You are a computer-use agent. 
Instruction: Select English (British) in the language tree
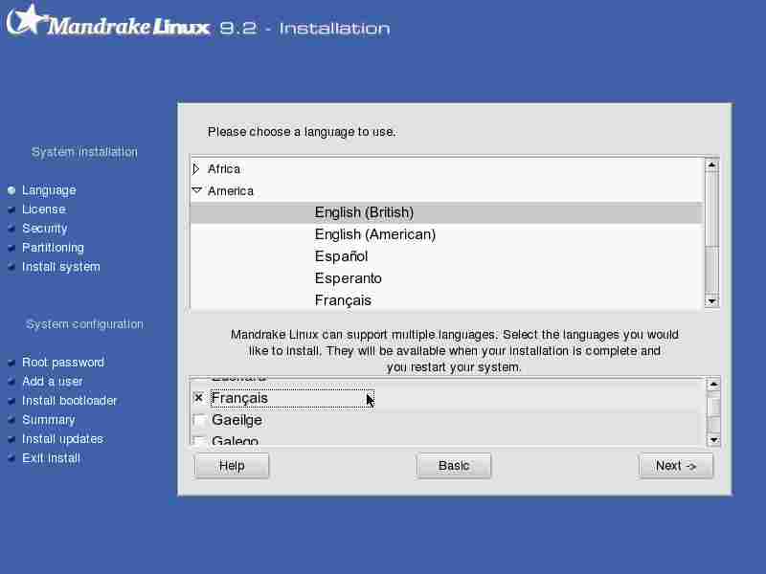tap(446, 212)
